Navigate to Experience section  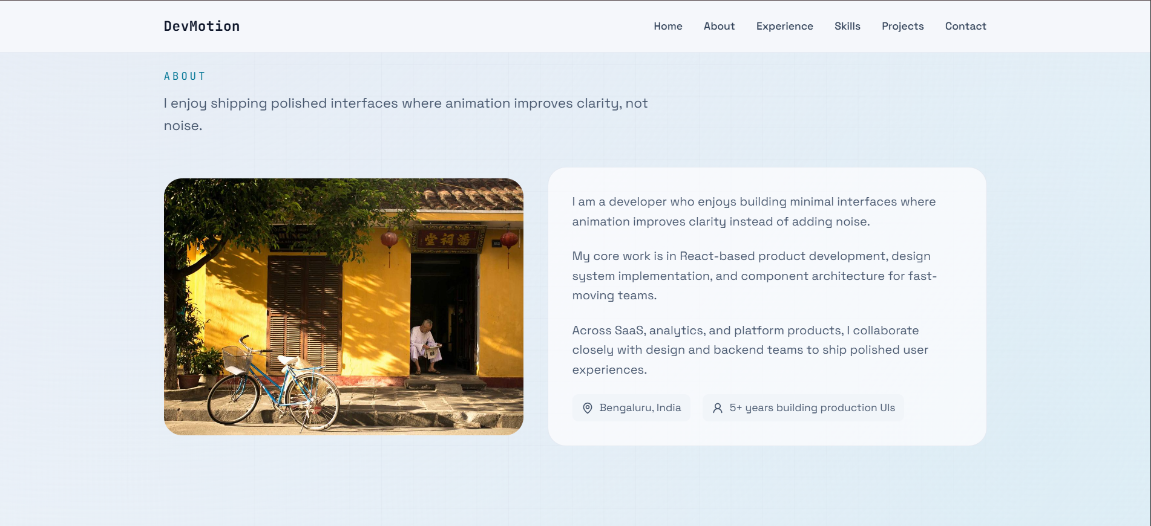[x=784, y=26]
